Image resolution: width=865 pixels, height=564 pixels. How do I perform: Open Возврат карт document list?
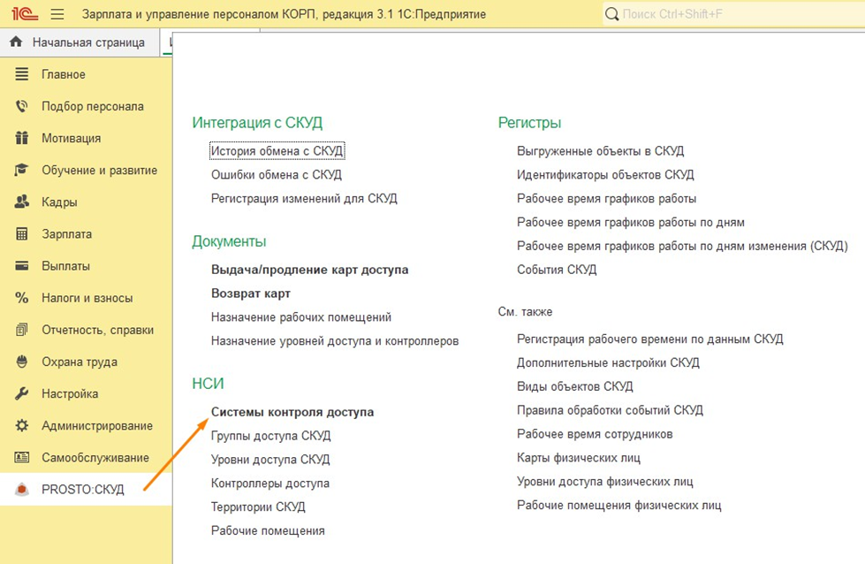(251, 293)
